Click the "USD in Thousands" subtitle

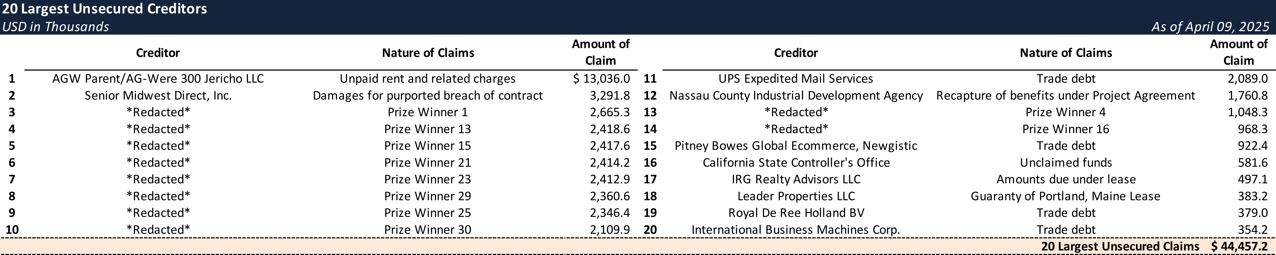(56, 26)
